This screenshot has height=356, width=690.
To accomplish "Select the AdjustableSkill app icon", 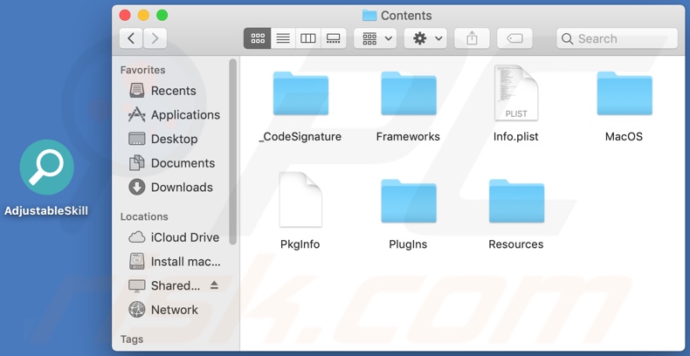I will [47, 168].
